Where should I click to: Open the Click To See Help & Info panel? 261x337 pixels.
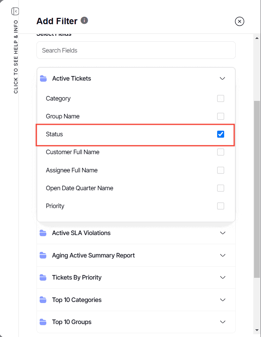[16, 57]
